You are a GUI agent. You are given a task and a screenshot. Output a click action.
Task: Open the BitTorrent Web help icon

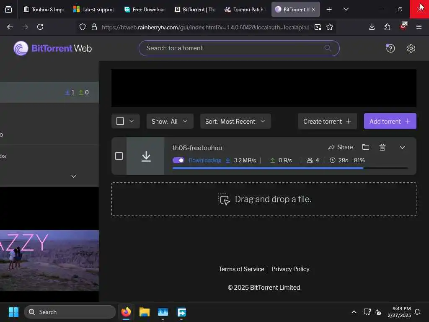[390, 49]
